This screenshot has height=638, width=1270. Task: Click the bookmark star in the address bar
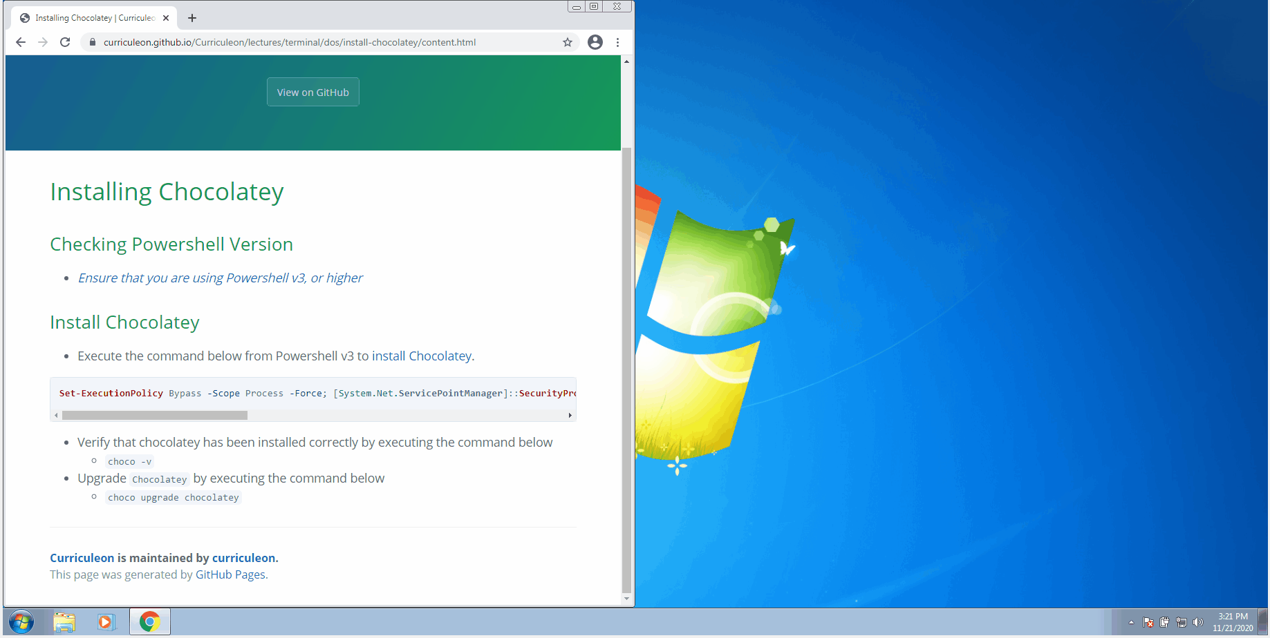click(x=567, y=42)
